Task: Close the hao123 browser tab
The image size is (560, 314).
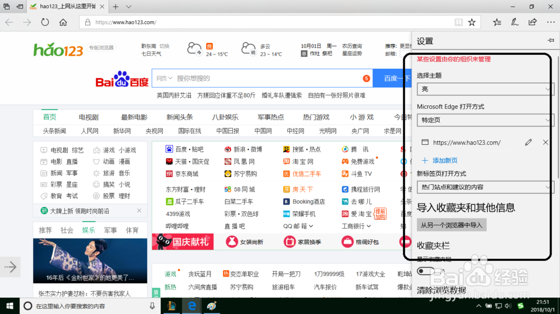Action: [102, 6]
